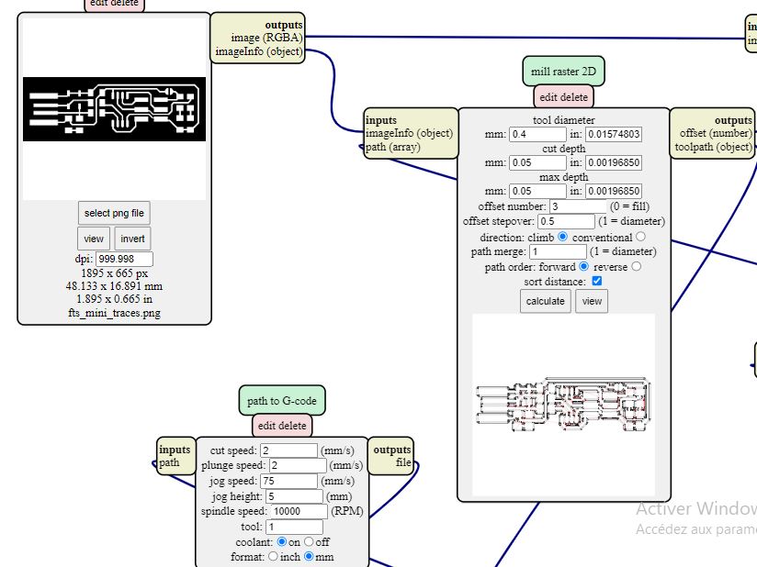
Task: Invert the loaded PNG image
Action: [x=132, y=239]
